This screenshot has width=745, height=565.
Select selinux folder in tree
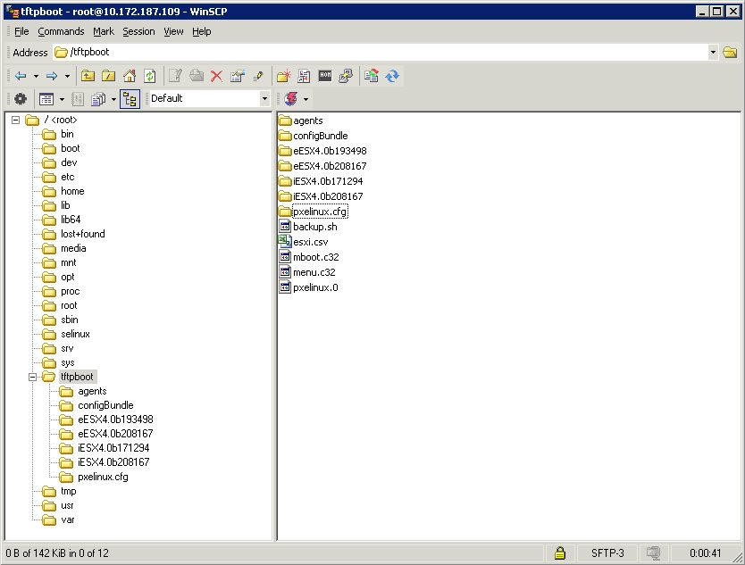[x=75, y=334]
